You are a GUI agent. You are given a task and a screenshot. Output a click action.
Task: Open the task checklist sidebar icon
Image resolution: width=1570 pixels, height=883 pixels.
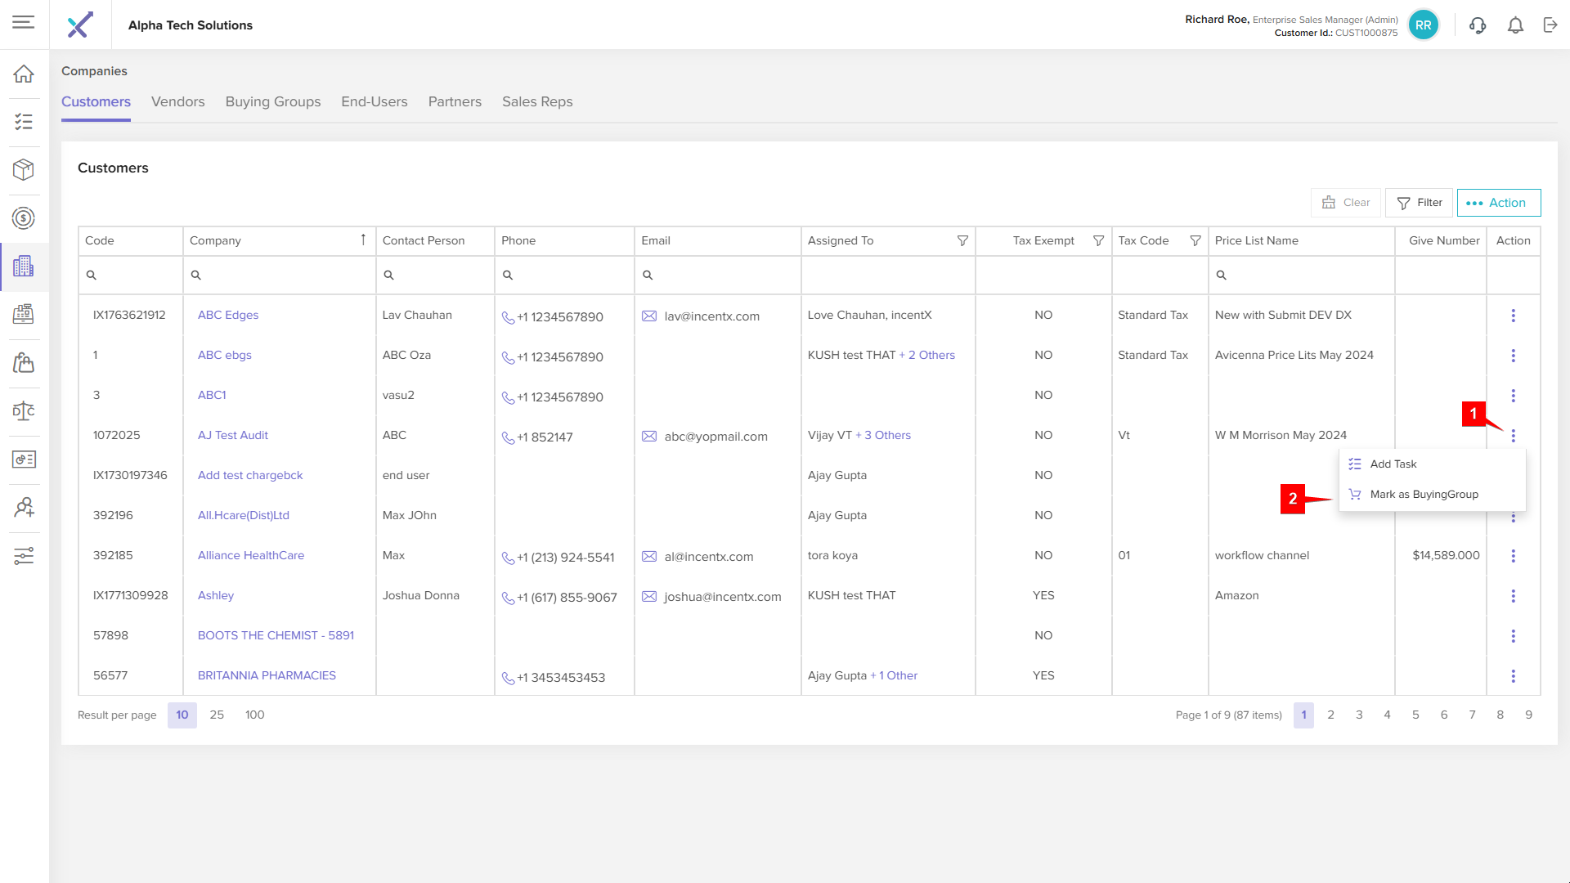point(24,123)
